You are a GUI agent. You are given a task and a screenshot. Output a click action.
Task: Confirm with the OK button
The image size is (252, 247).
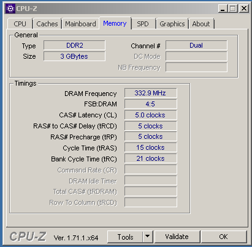[x=223, y=237]
